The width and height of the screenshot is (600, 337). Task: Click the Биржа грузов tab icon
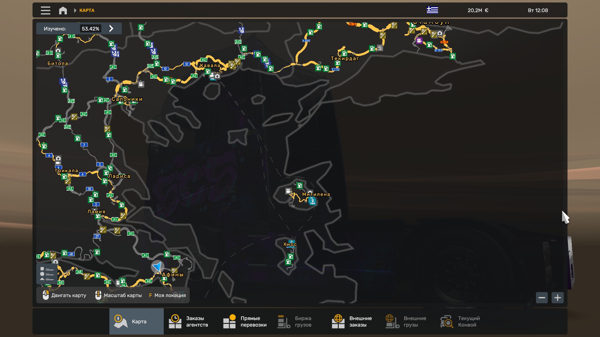tap(284, 321)
